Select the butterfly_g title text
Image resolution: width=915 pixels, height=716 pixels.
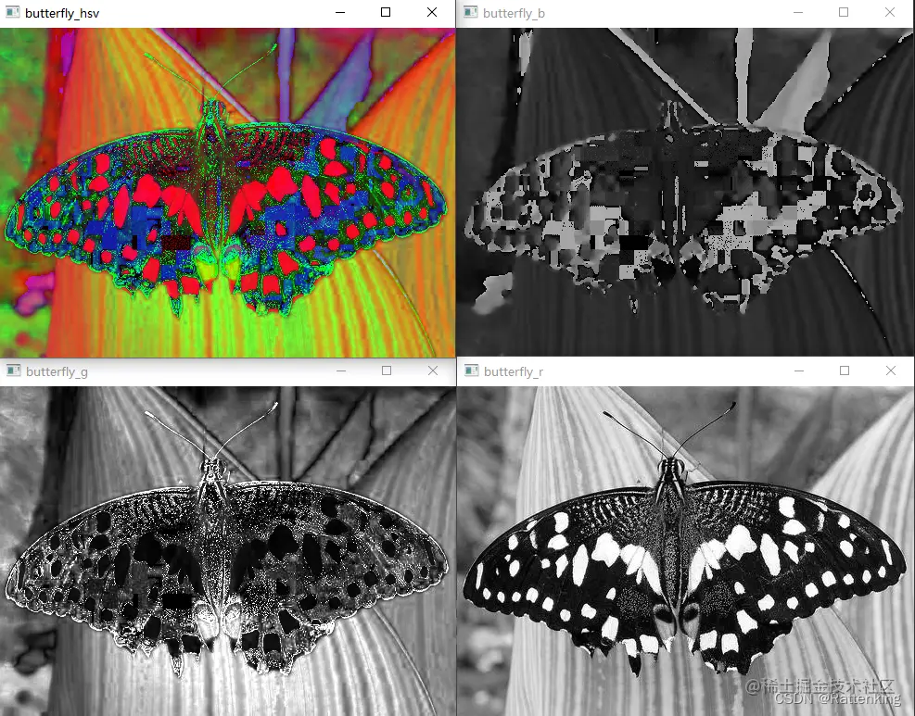[57, 372]
